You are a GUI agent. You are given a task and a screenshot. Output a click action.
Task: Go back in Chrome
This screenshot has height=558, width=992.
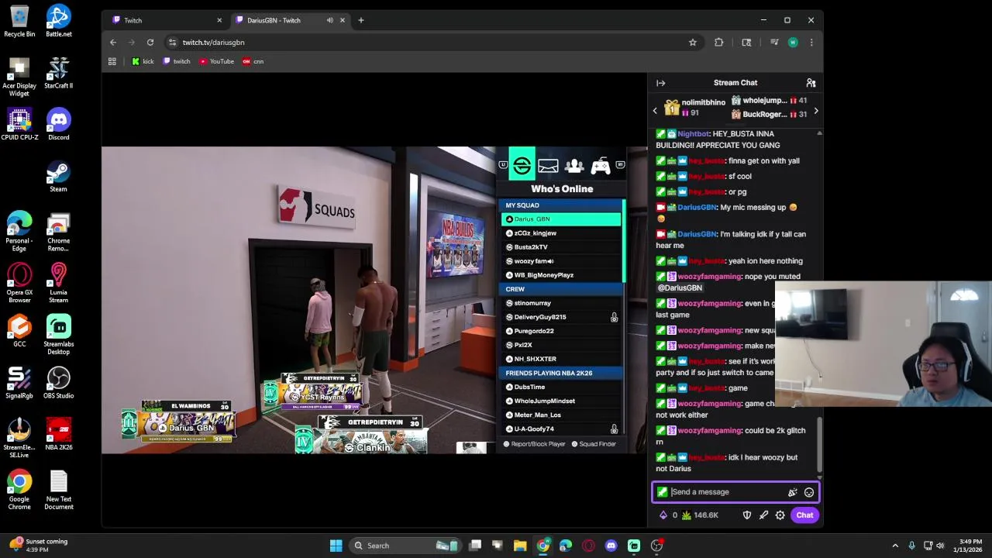(113, 43)
